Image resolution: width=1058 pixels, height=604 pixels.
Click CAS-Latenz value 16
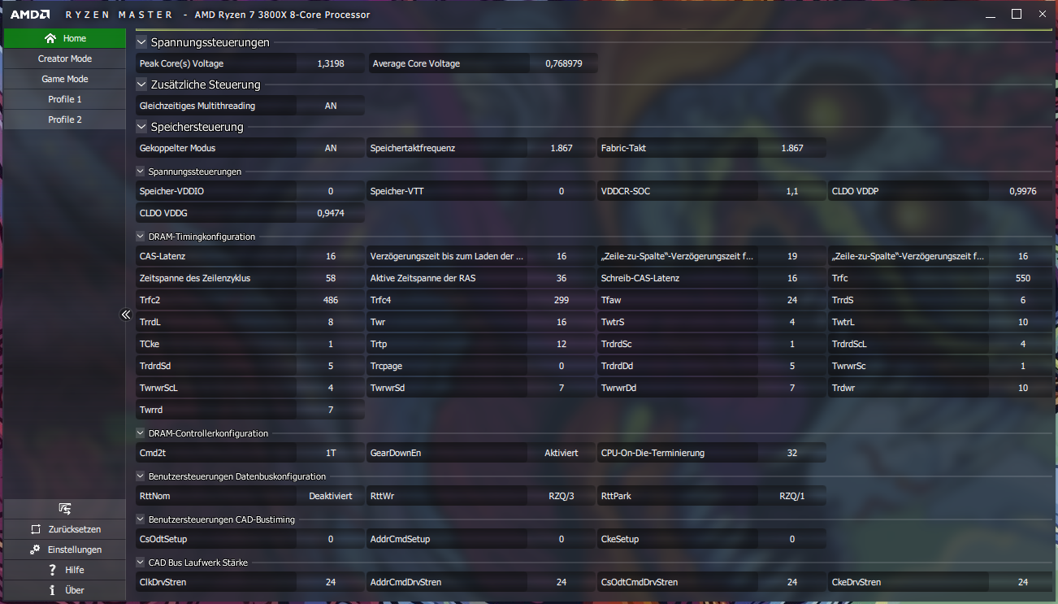pyautogui.click(x=331, y=256)
